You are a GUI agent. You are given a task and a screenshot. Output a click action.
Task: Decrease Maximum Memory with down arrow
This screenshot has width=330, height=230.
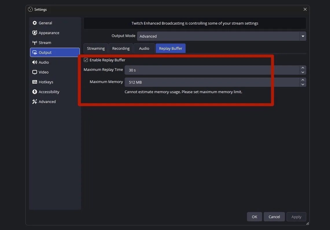click(x=303, y=84)
